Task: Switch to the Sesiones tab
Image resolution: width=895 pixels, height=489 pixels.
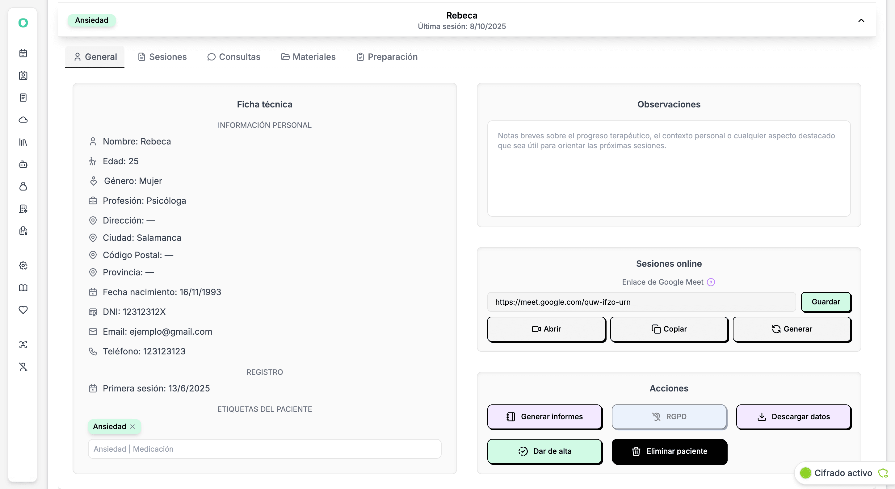Action: pyautogui.click(x=162, y=57)
